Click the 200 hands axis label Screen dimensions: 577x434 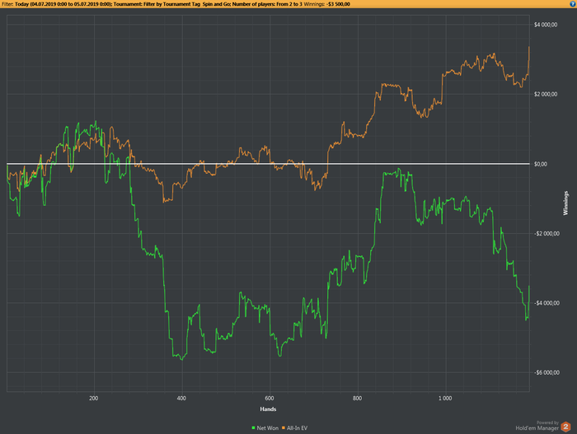point(94,398)
